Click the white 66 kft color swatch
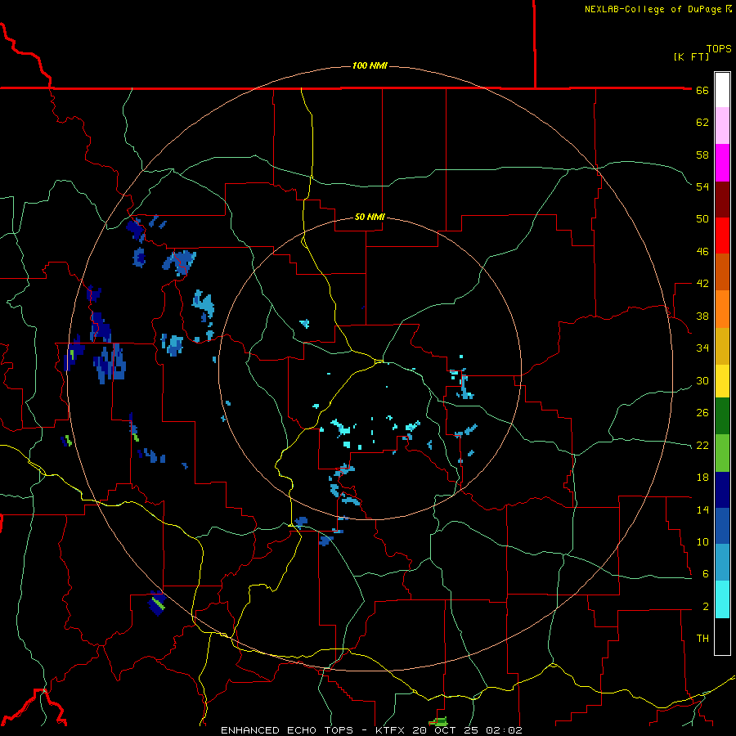Screen dimensions: 736x736 pyautogui.click(x=722, y=90)
